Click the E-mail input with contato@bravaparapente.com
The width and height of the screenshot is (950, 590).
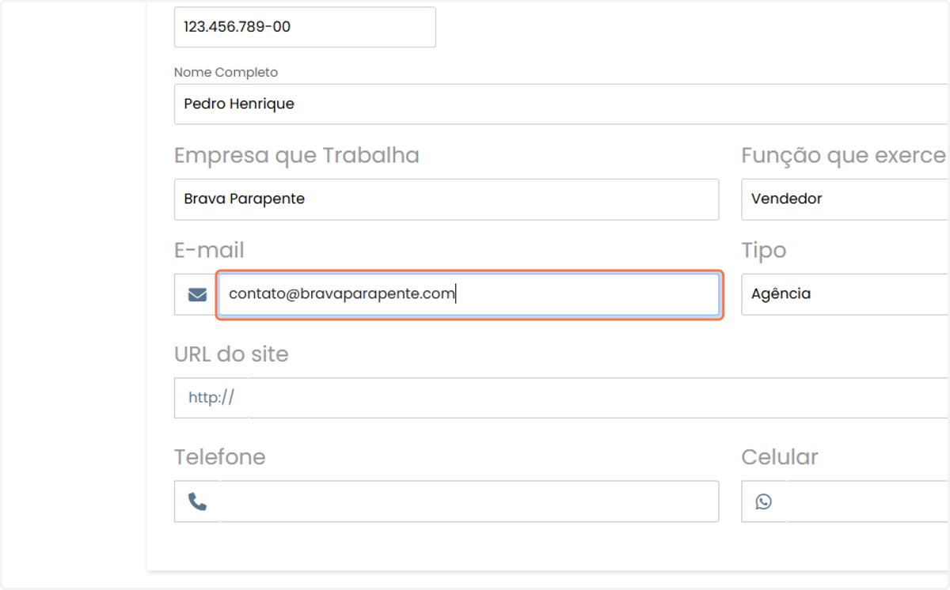(469, 294)
